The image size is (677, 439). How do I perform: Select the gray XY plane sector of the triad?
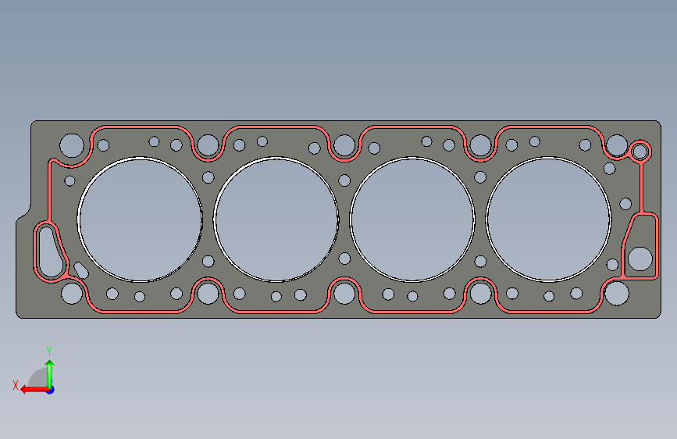pos(39,379)
